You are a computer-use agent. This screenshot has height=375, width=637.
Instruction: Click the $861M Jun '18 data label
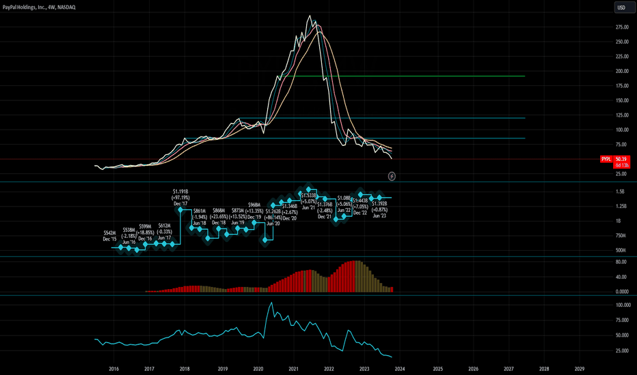[x=200, y=217]
